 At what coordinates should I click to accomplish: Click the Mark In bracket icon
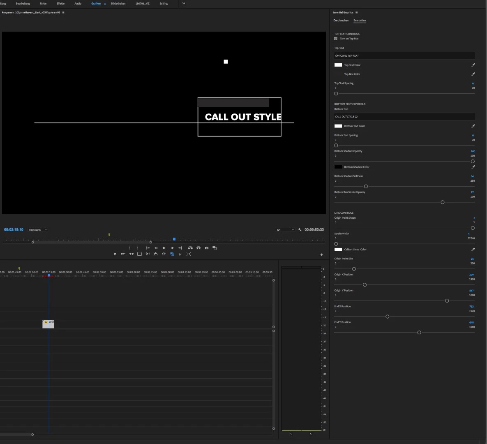(130, 248)
